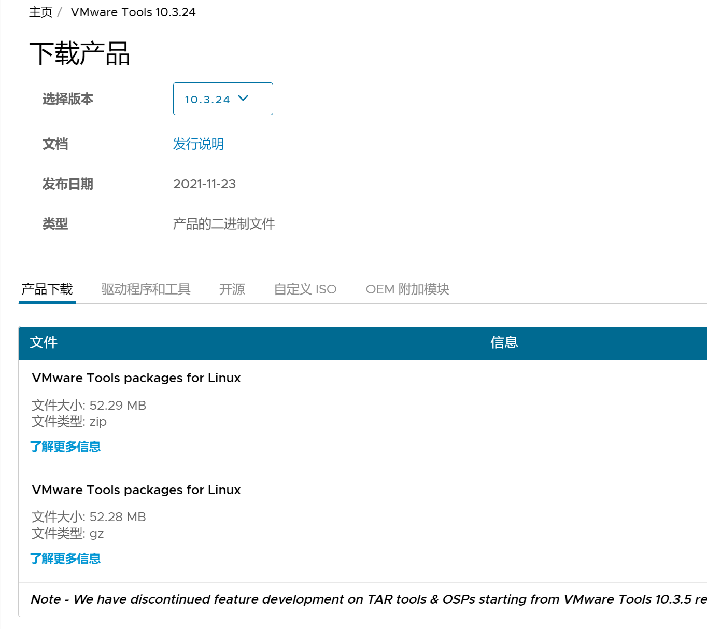The image size is (707, 629).
Task: Click the 下载产品 page heading
Action: [79, 53]
